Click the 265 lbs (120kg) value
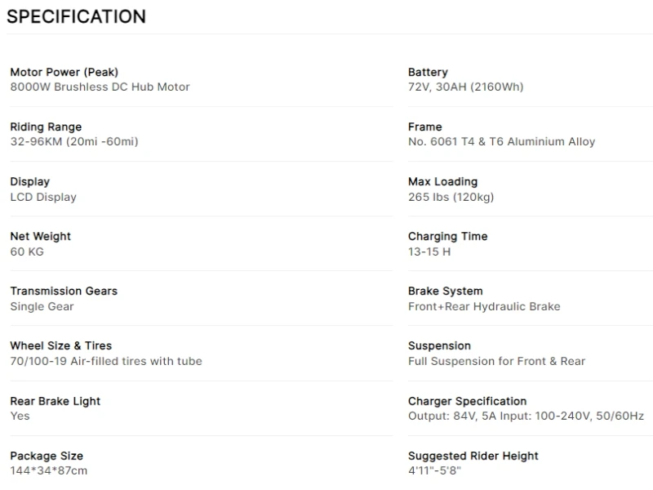The image size is (653, 490). click(451, 197)
